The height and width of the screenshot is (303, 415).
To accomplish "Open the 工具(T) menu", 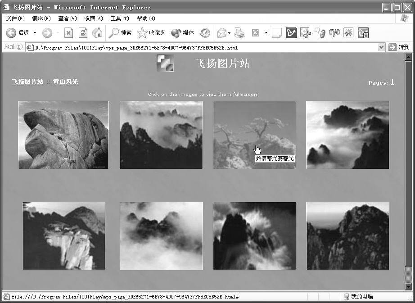I will (x=119, y=18).
